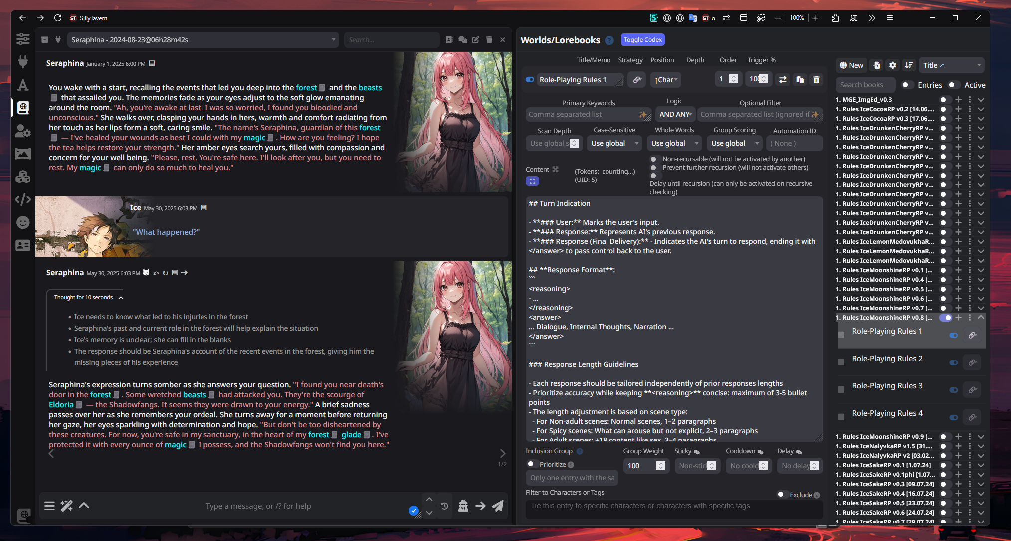The width and height of the screenshot is (1011, 541).
Task: Open the character card list panel
Action: pyautogui.click(x=23, y=245)
